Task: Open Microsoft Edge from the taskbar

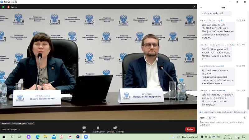Action: point(38,137)
